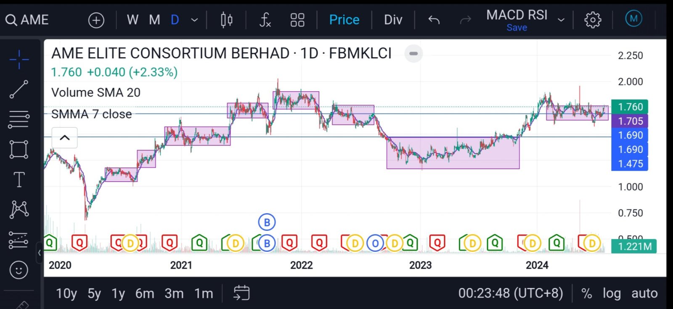Select the forecast position tool
This screenshot has height=309, width=673.
click(x=19, y=240)
